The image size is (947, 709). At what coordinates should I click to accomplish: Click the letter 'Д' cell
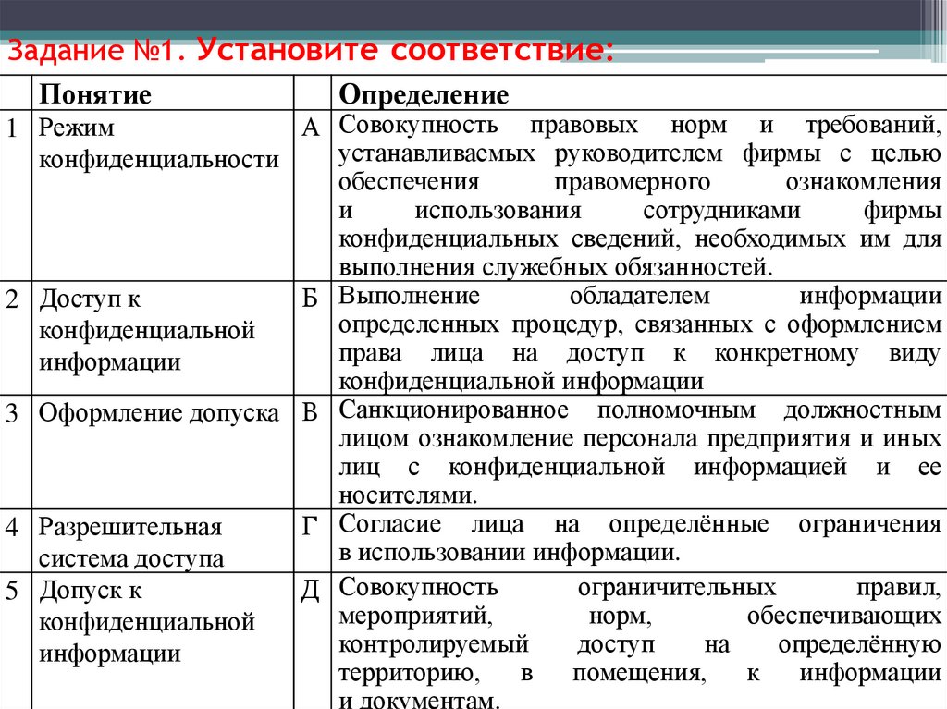point(313,642)
